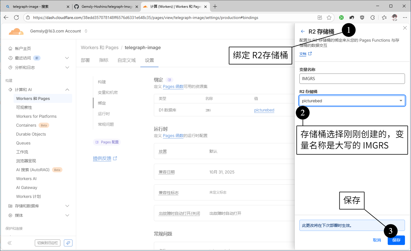Close the R2 binding side panel
This screenshot has width=411, height=251.
coord(405,28)
